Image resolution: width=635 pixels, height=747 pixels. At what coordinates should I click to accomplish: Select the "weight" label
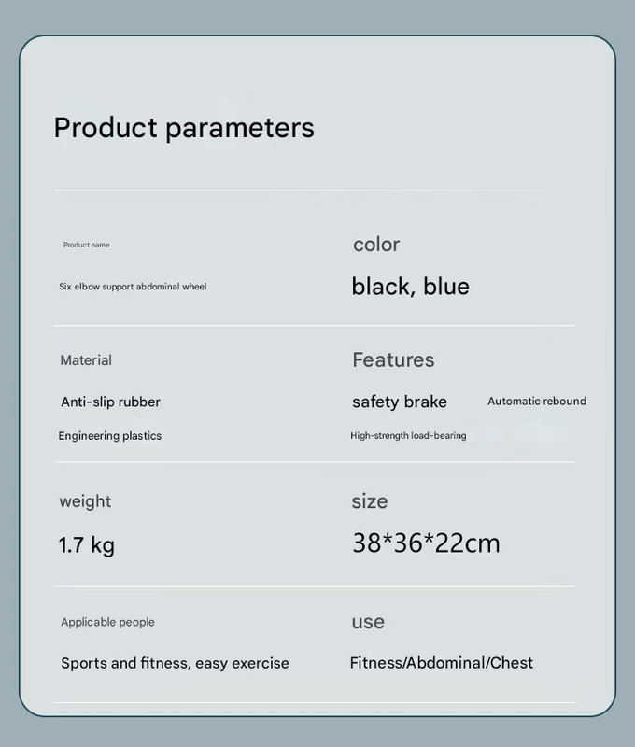85,501
